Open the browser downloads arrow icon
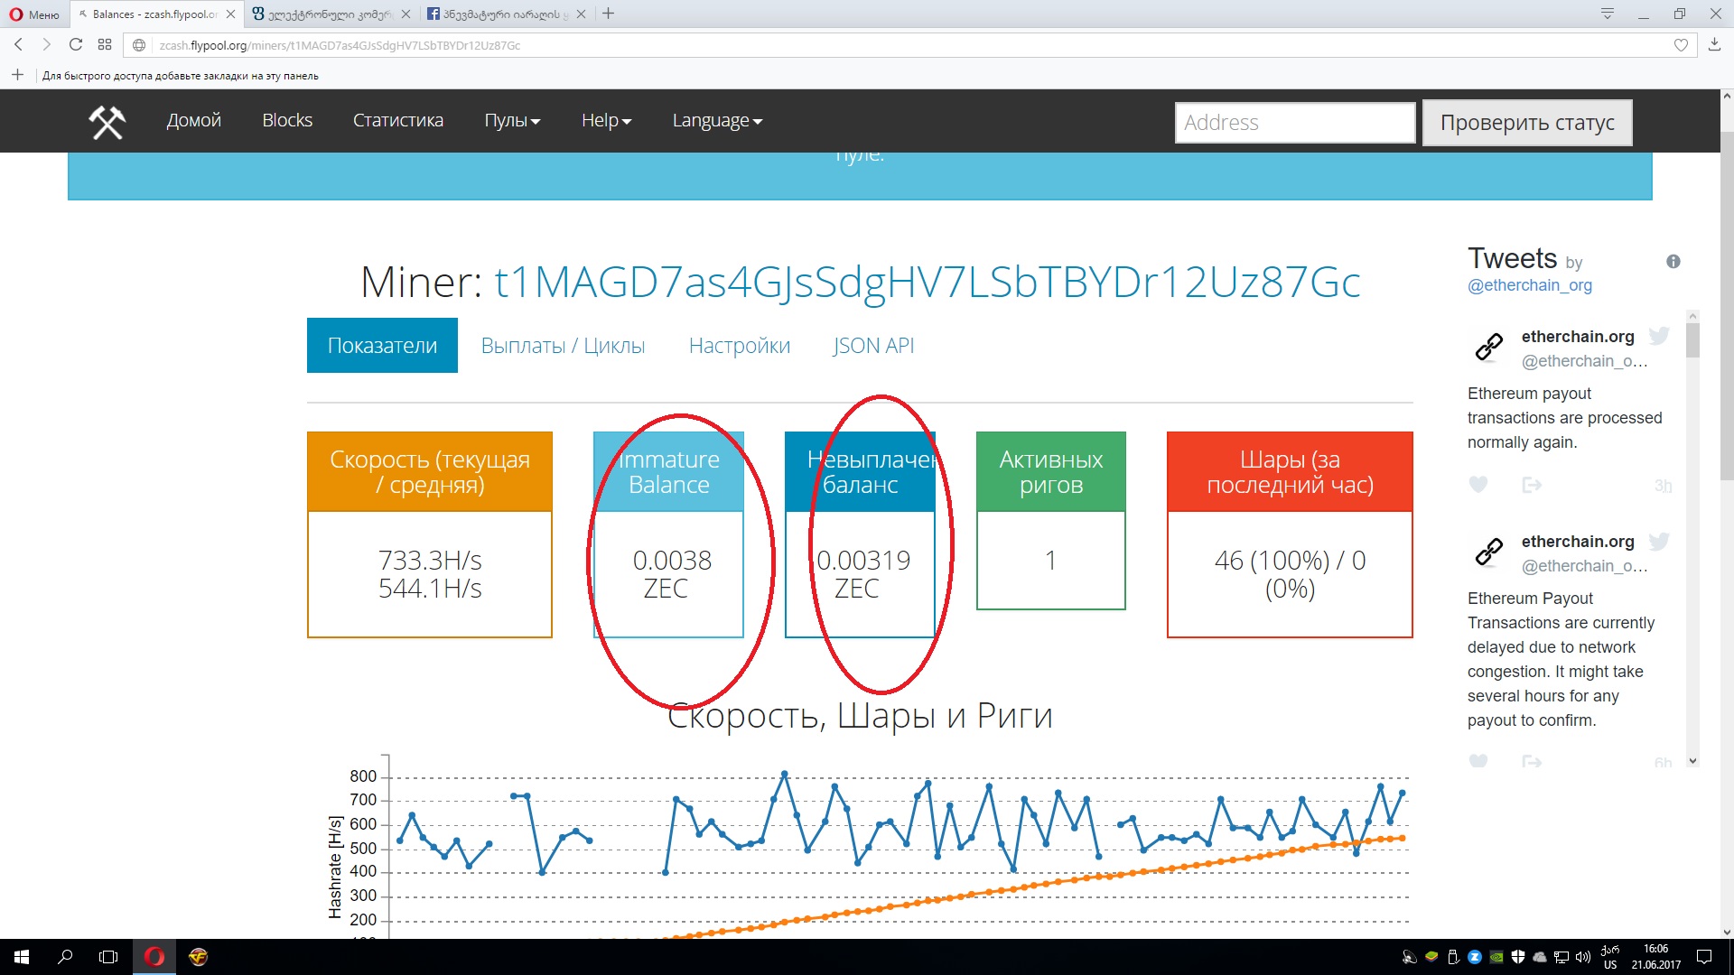 (x=1714, y=44)
